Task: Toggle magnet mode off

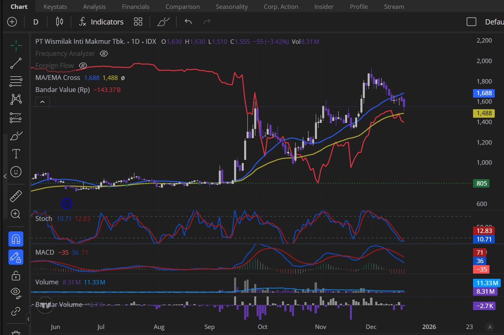Action: coord(16,239)
